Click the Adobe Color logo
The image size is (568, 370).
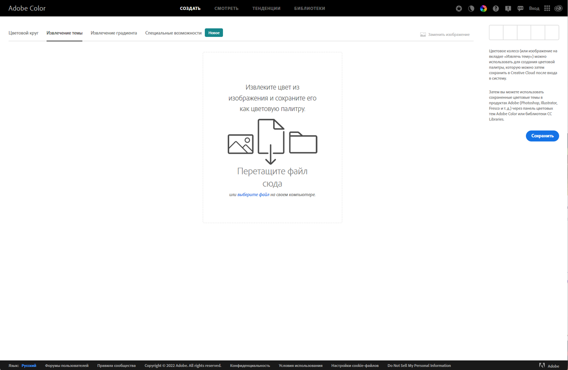tap(27, 8)
